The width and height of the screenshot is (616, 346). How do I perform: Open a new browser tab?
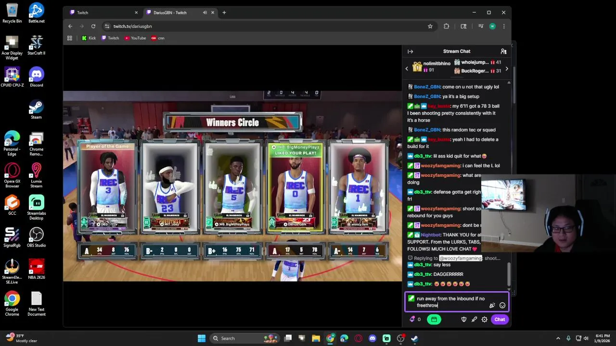point(224,12)
